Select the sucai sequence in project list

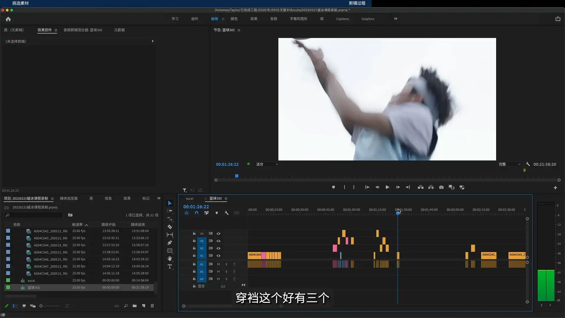click(31, 281)
